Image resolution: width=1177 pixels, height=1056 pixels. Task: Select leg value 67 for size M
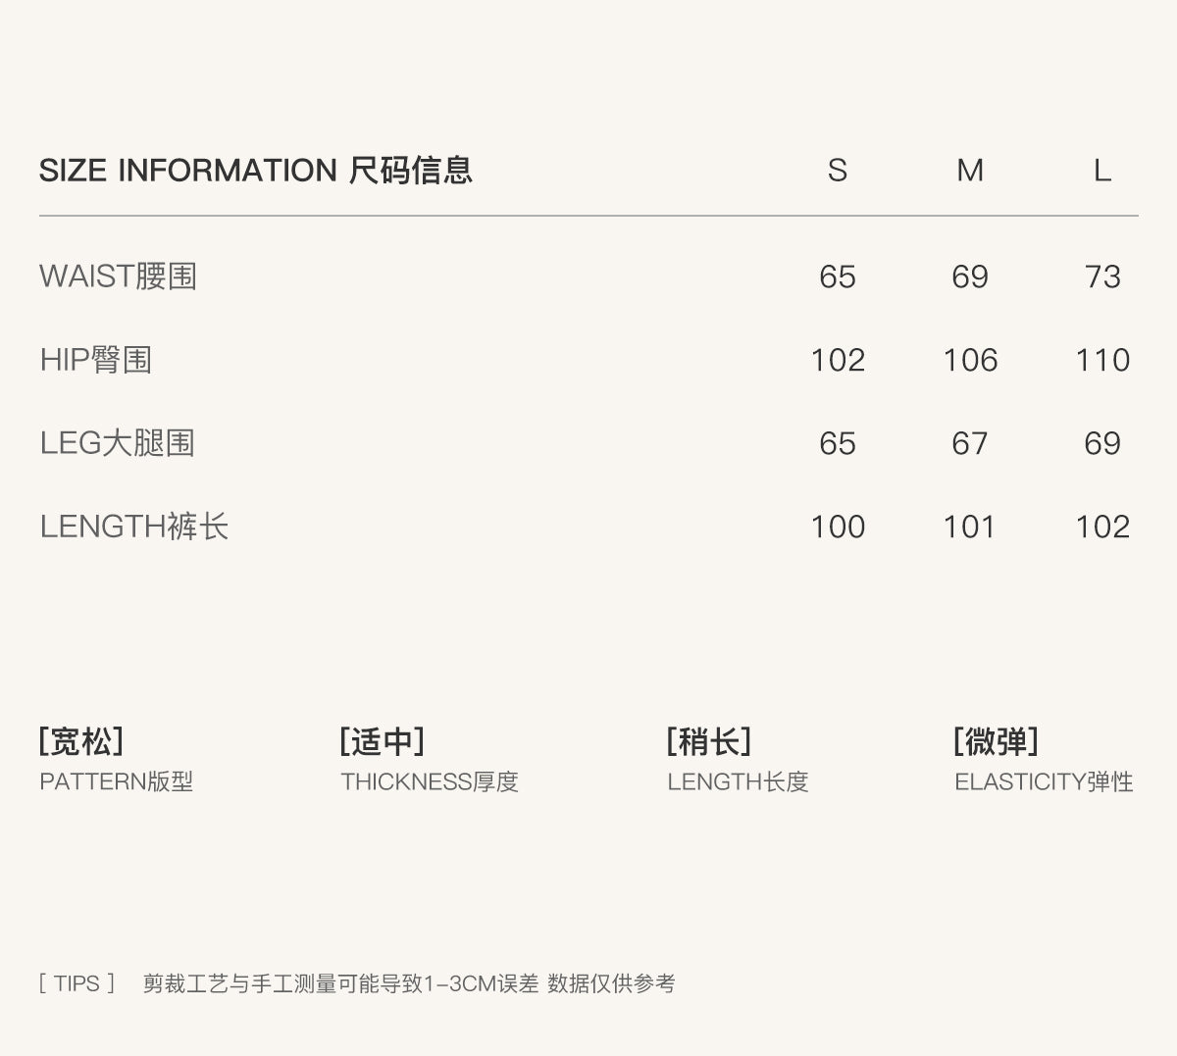tap(969, 443)
